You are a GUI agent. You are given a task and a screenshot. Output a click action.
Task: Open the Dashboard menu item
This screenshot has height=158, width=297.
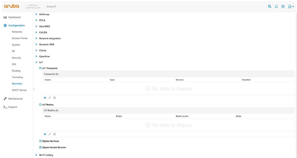point(14,17)
